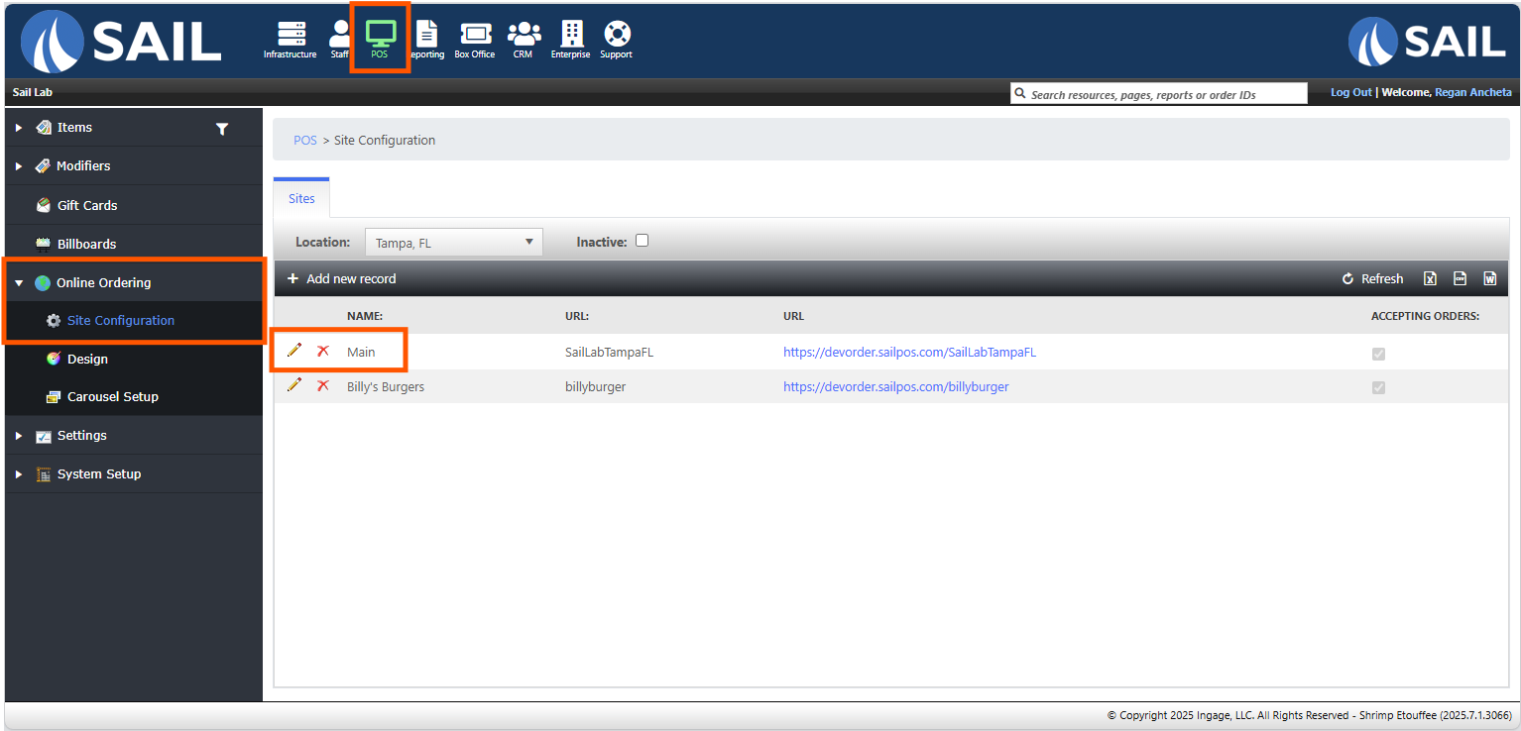Open the Support lifebuoy icon
The height and width of the screenshot is (731, 1521).
pos(616,38)
